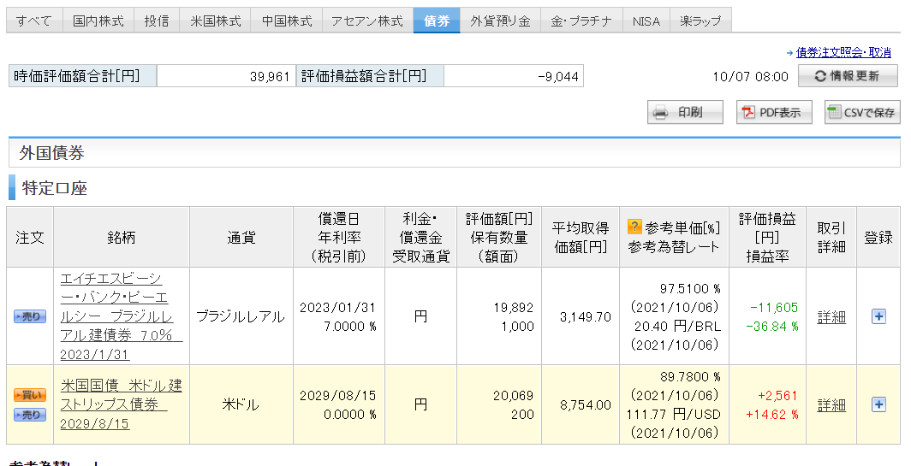Switch to 国内株式 tab
911x466 pixels.
(98, 21)
